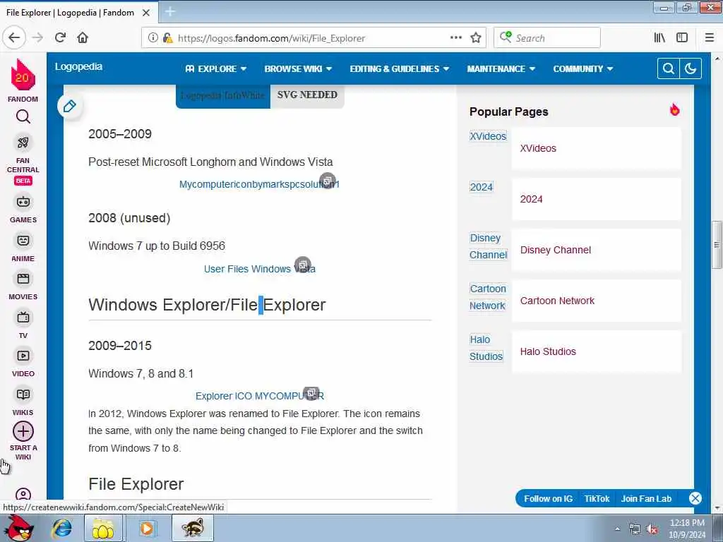Open XVideos popular page title
The height and width of the screenshot is (542, 723).
click(x=538, y=148)
